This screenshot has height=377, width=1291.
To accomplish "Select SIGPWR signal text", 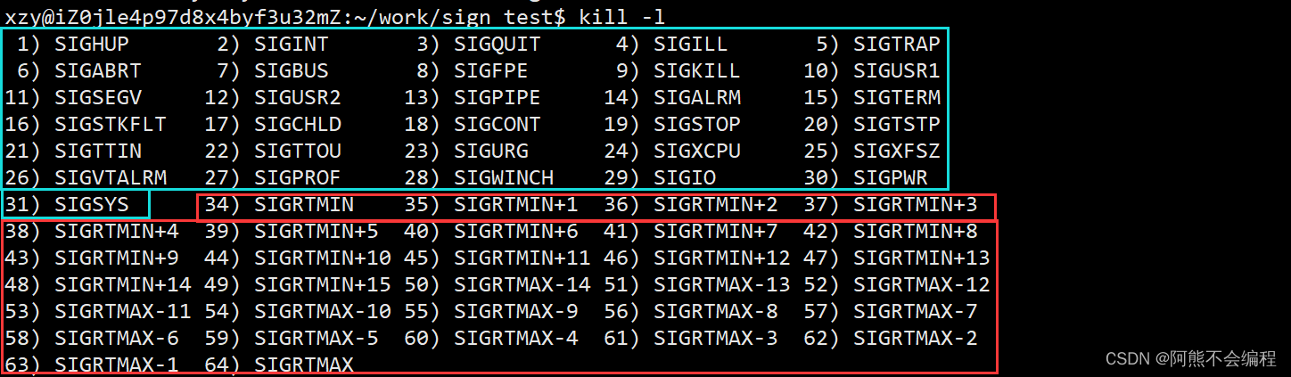I will 891,177.
